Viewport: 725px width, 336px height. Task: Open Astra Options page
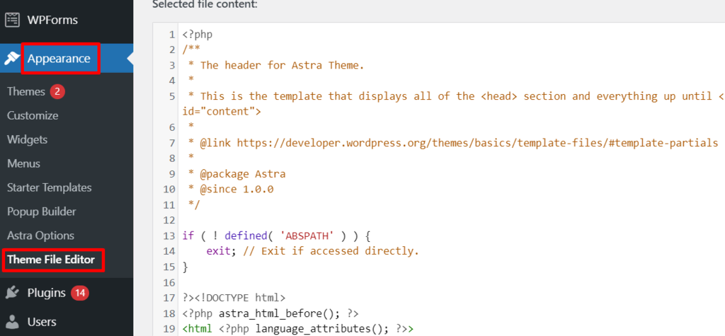point(40,236)
